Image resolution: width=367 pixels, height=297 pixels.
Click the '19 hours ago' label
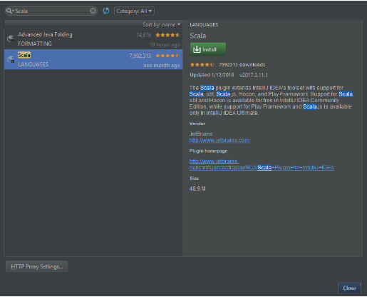click(165, 45)
